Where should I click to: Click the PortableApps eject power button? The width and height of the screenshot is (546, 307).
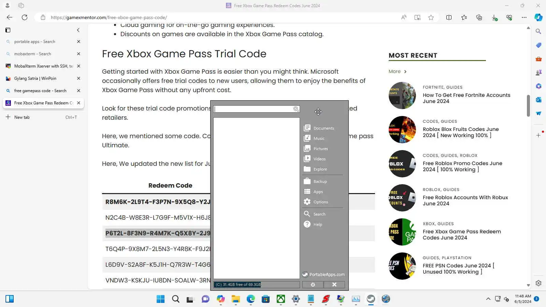point(313,284)
